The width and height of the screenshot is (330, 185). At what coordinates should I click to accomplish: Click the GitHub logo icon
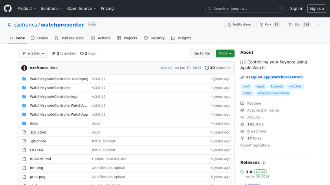[8, 9]
